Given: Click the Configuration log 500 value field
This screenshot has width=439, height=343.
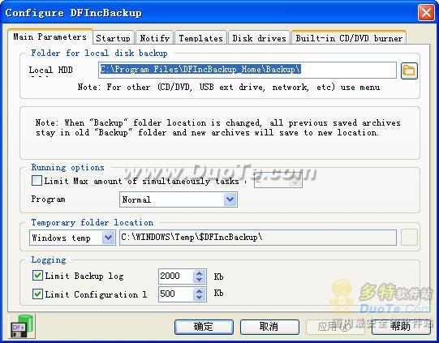Looking at the screenshot, I should point(176,294).
